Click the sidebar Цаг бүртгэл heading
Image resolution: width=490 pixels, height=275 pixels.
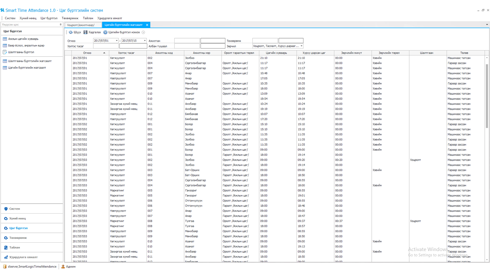click(x=13, y=31)
